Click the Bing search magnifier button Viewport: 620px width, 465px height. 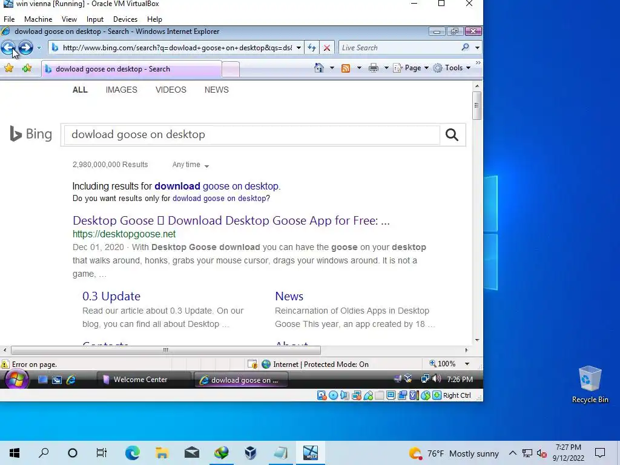click(x=452, y=135)
